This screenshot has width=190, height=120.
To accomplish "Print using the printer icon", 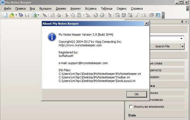I will point(59,15).
